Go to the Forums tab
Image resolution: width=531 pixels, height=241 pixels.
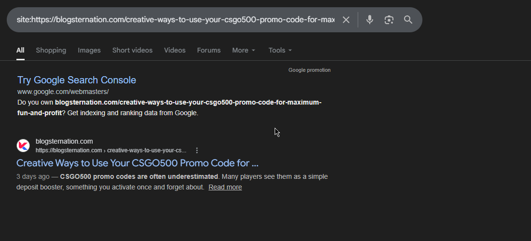209,50
